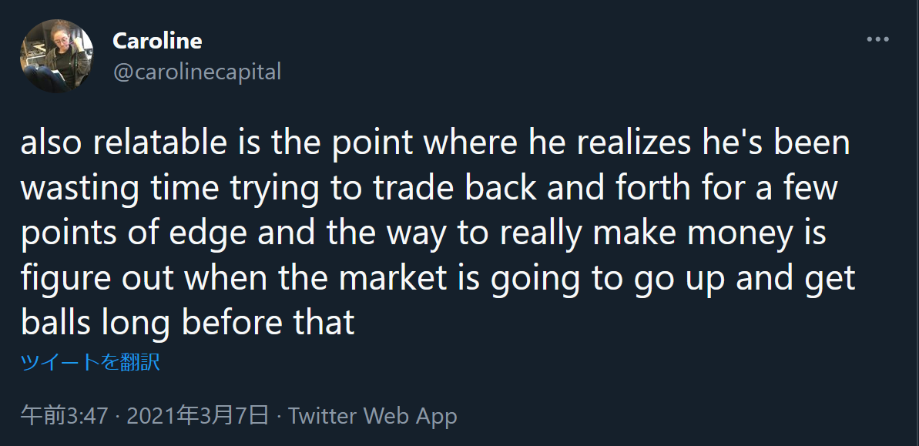This screenshot has width=919, height=446.
Task: Click the space below the translate link
Action: point(308,385)
